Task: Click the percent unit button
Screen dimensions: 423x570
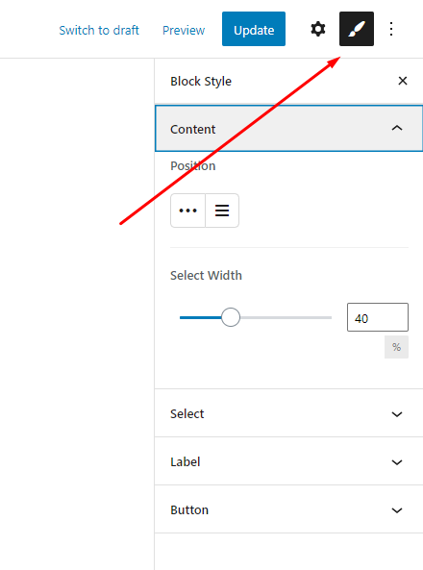Action: (x=396, y=347)
